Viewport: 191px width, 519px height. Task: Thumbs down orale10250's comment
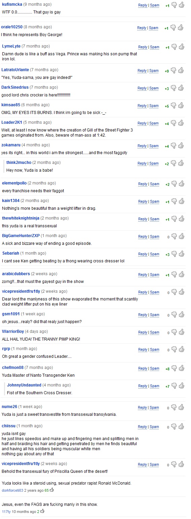tap(173, 28)
